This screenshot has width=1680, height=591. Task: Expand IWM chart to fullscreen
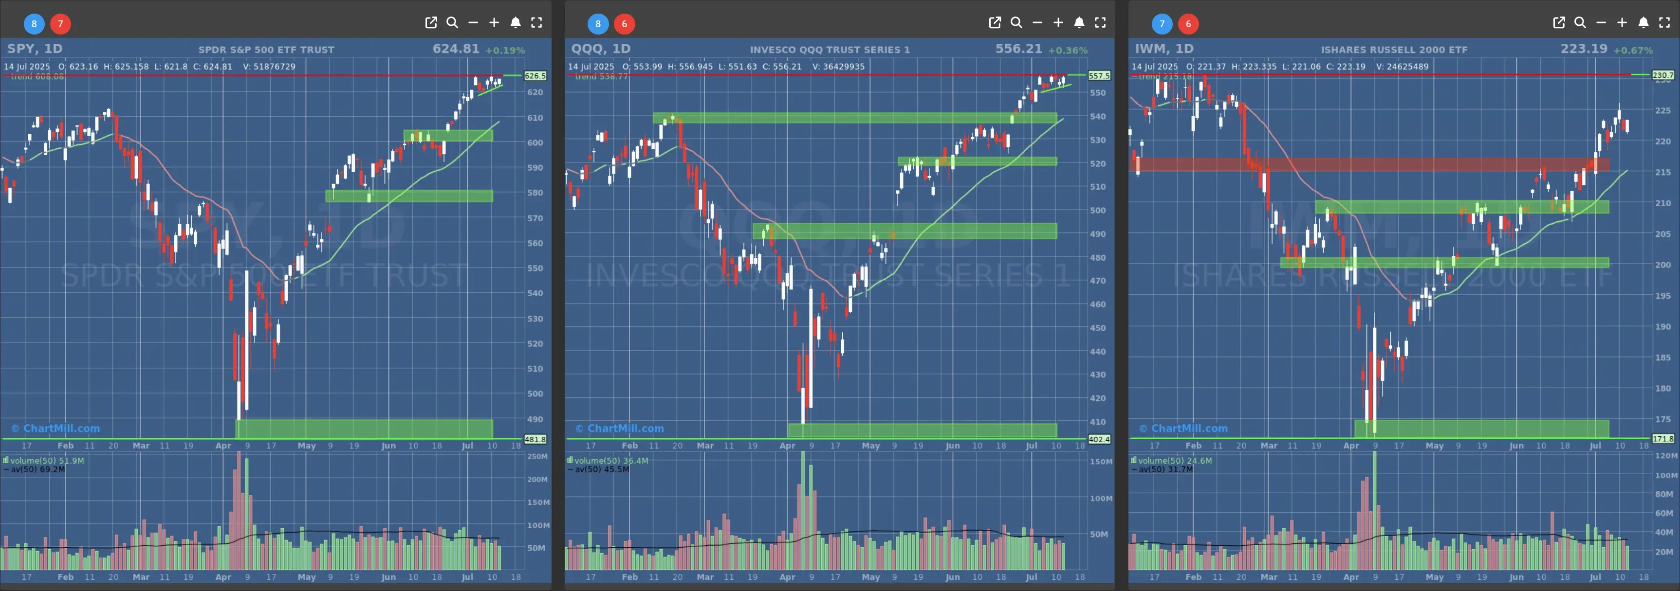(1665, 23)
